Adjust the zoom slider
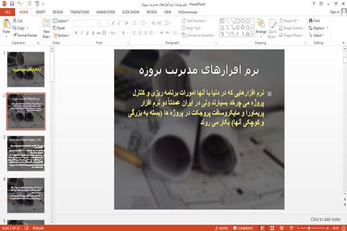Viewport: 347px width, 231px height. pyautogui.click(x=309, y=228)
